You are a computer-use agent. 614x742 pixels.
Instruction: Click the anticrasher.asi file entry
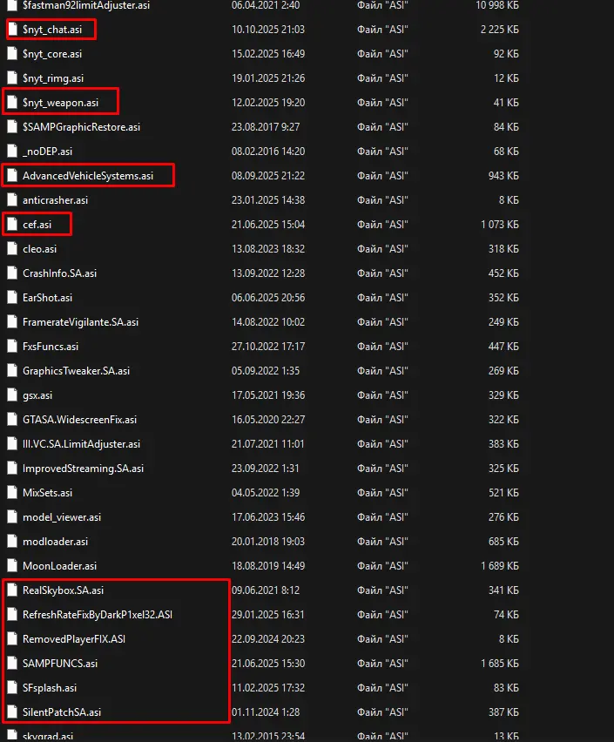click(56, 200)
